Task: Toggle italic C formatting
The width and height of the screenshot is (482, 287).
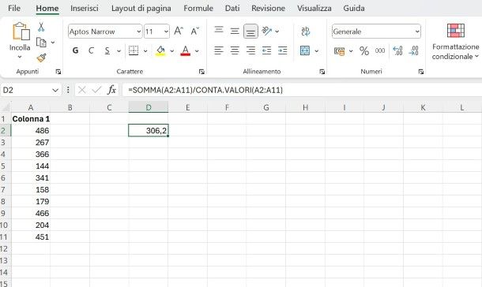Action: (91, 50)
